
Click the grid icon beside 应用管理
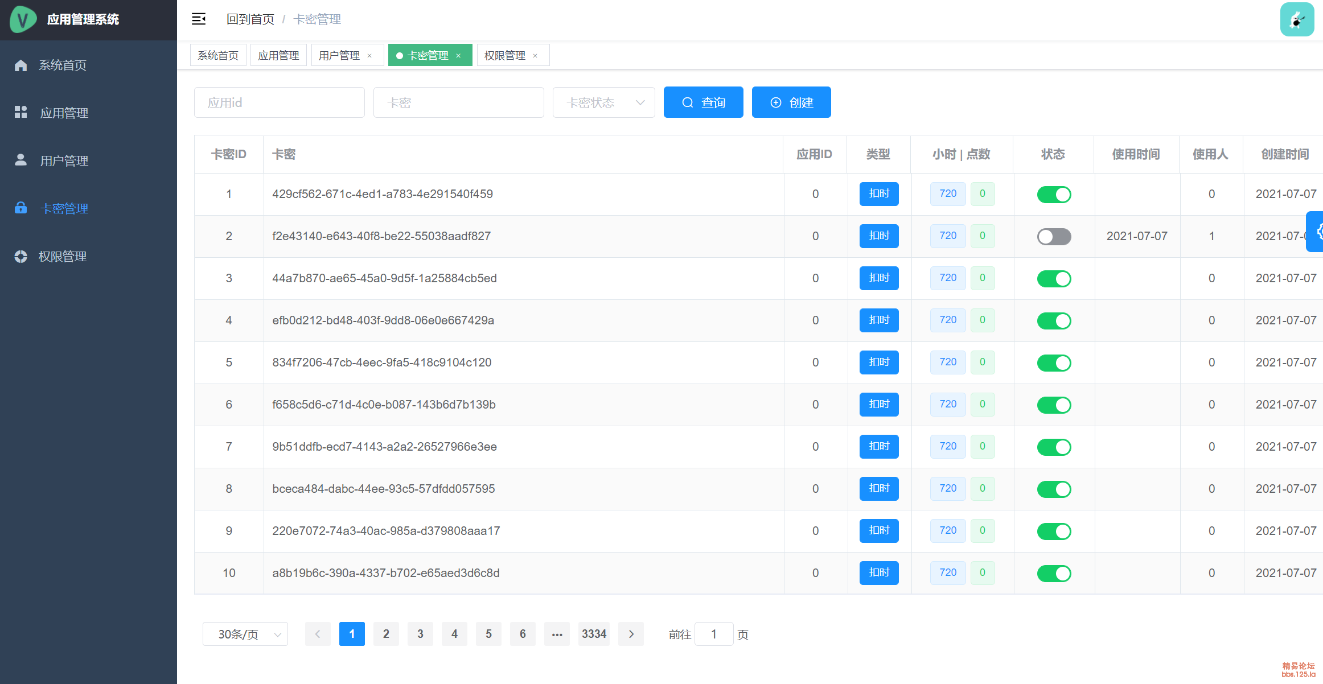tap(21, 112)
